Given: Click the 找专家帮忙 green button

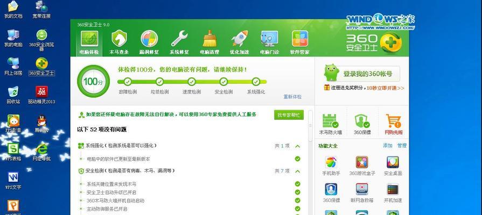Looking at the screenshot, I should 289,115.
